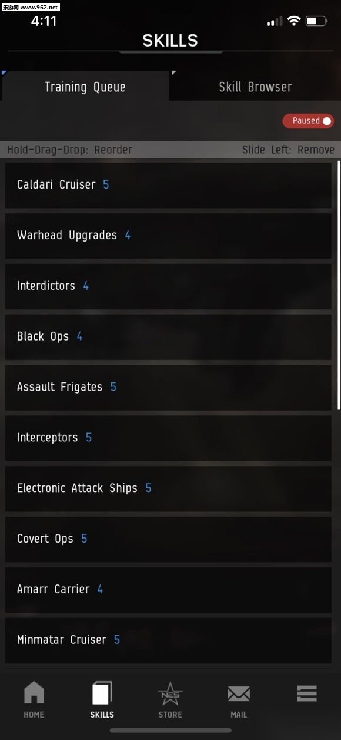Tap the battery indicator icon

click(316, 21)
